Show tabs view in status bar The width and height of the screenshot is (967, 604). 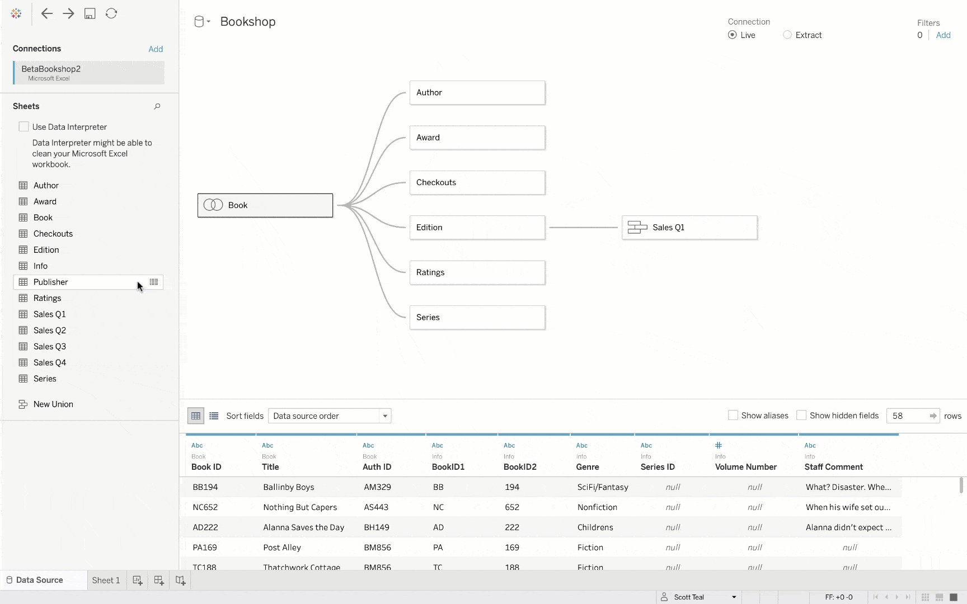[954, 597]
